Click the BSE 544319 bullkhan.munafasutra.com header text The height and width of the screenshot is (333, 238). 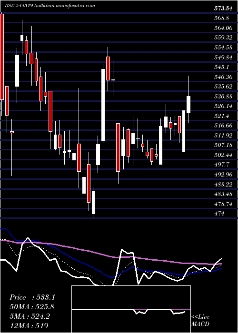pyautogui.click(x=50, y=6)
